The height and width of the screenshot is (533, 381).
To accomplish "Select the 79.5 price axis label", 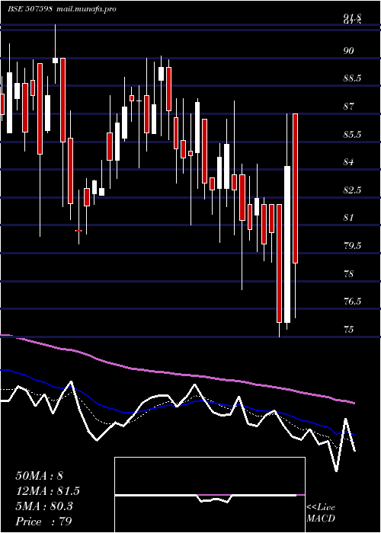I will pyautogui.click(x=352, y=246).
